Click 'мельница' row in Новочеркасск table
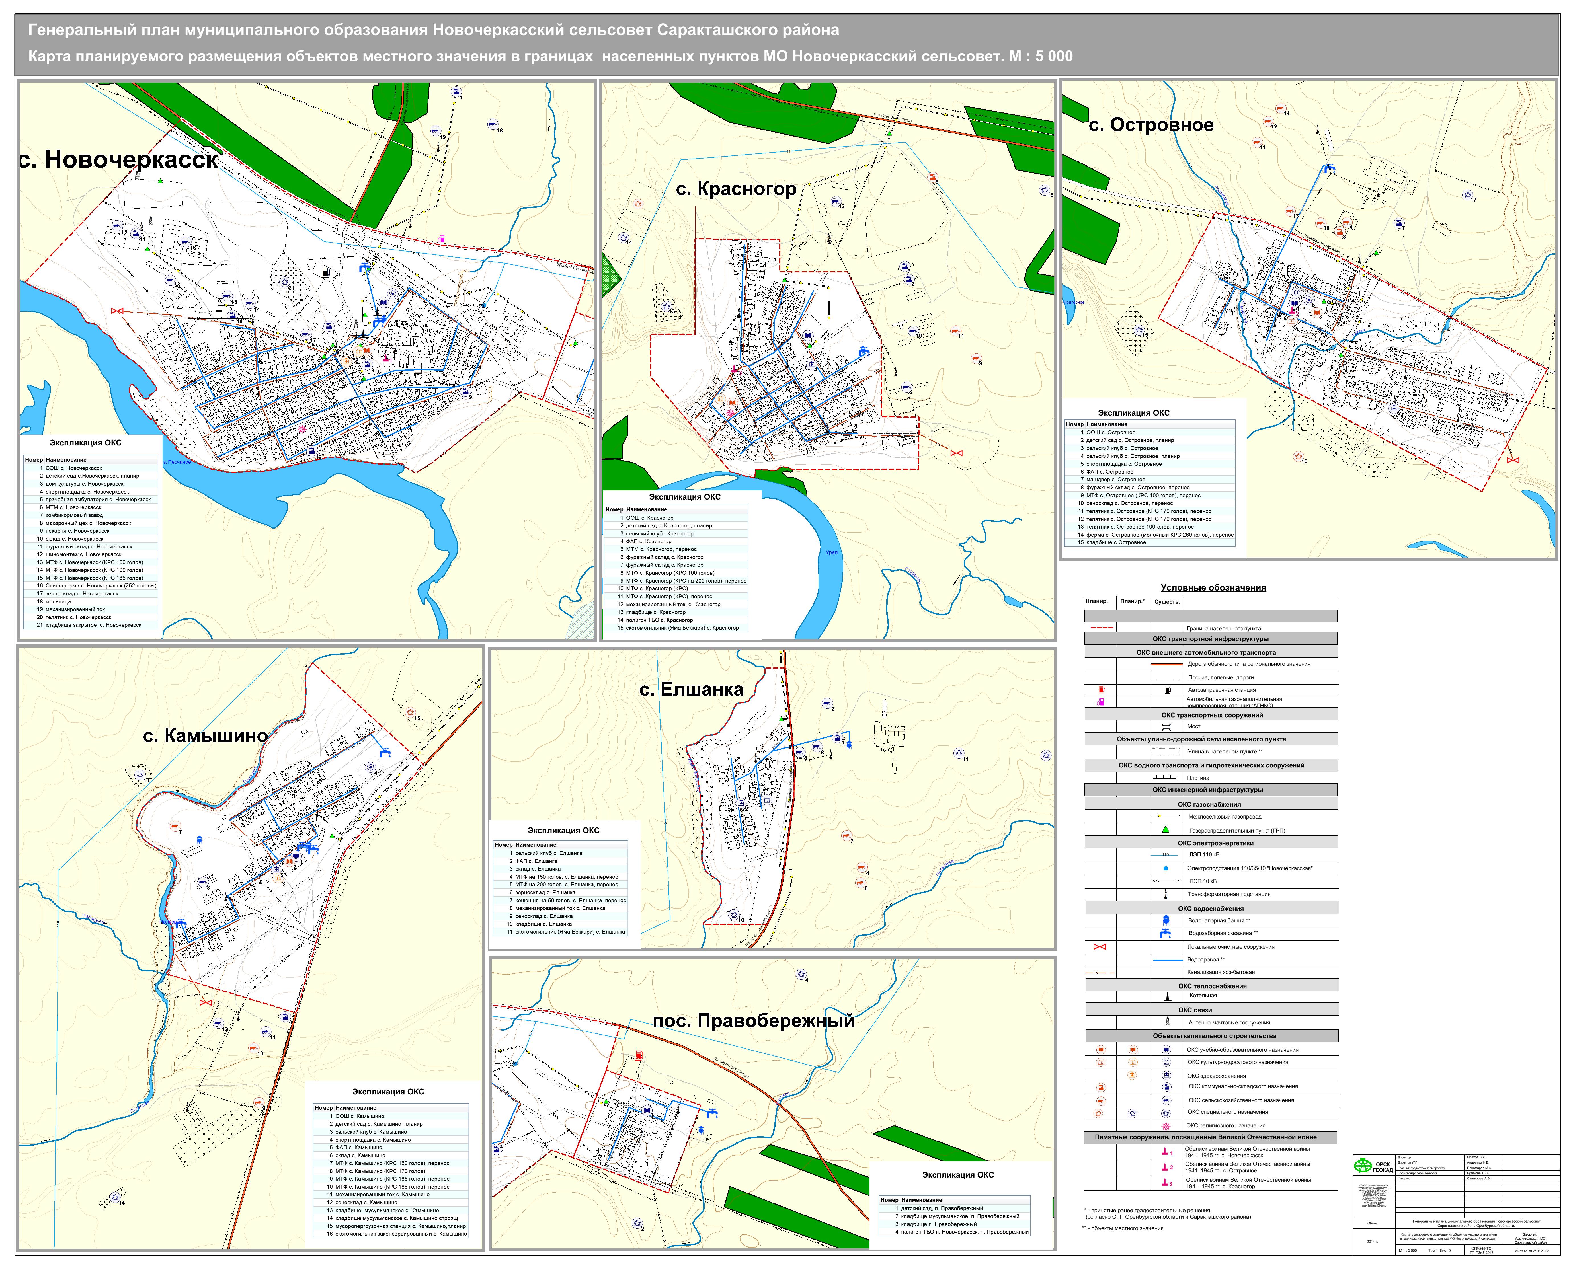The width and height of the screenshot is (1569, 1272). pyautogui.click(x=91, y=602)
